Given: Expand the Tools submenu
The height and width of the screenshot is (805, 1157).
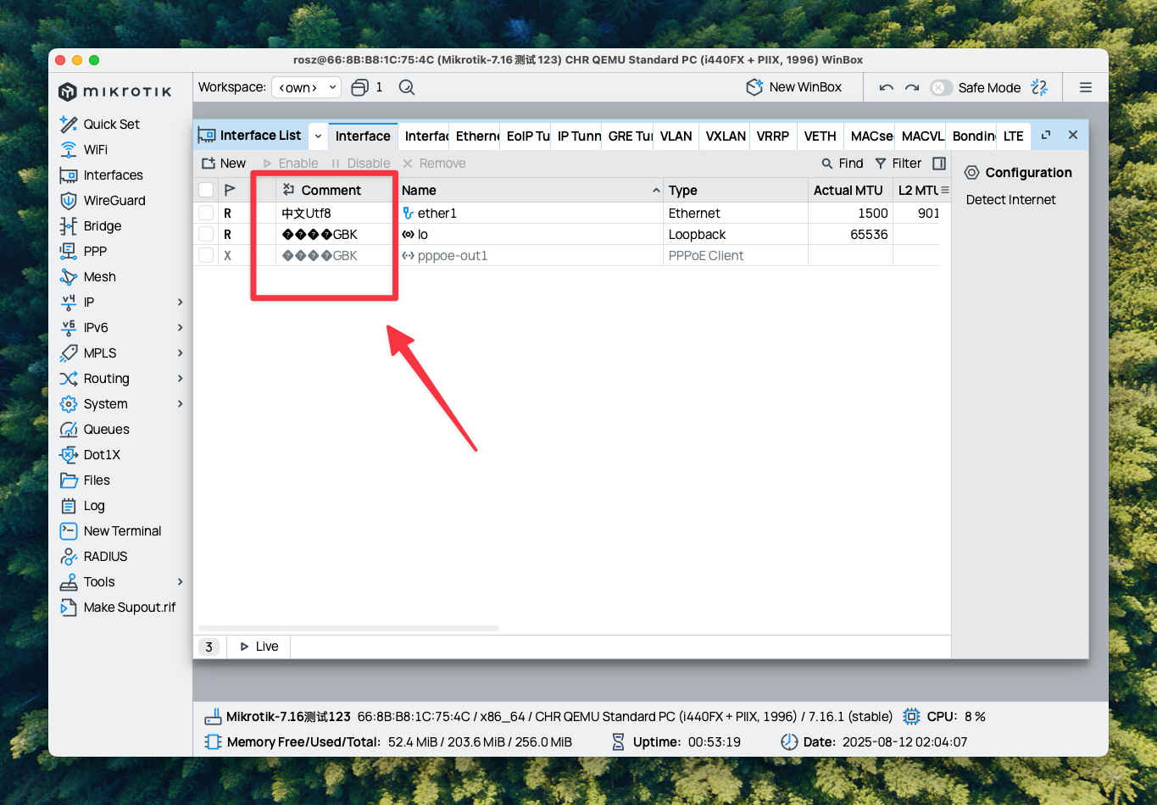Looking at the screenshot, I should tap(180, 581).
